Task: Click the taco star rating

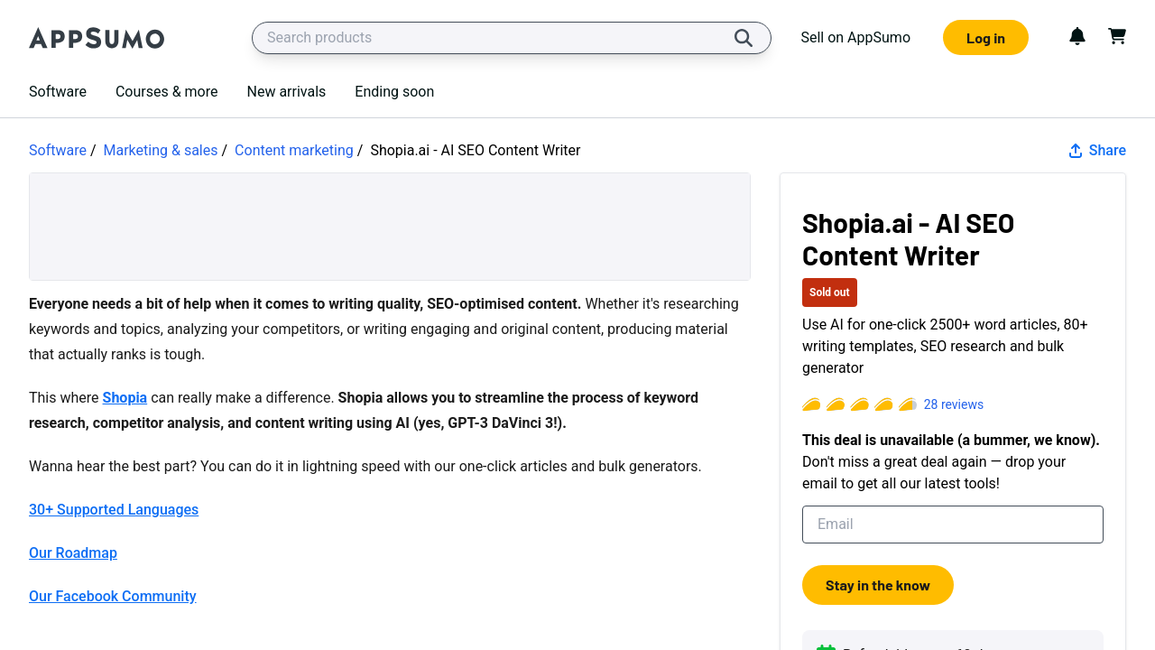Action: (x=859, y=404)
